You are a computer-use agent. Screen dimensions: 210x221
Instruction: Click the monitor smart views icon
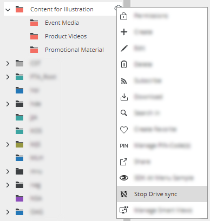click(124, 210)
